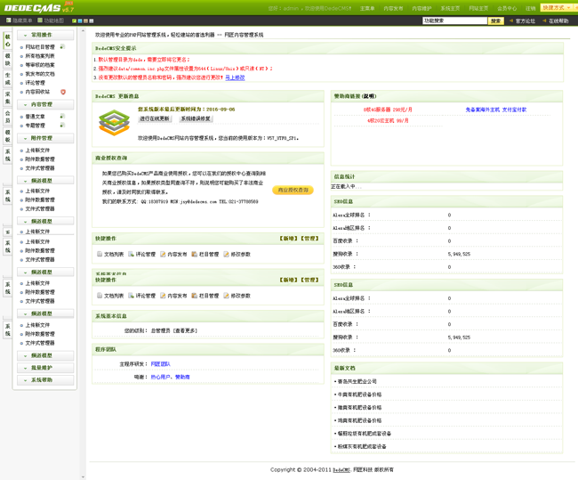Screen dimensions: 578x480
Task: Click the DedeCMS link in the footer
Action: click(341, 470)
